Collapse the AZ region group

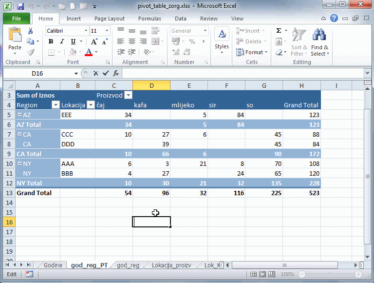[x=19, y=115]
